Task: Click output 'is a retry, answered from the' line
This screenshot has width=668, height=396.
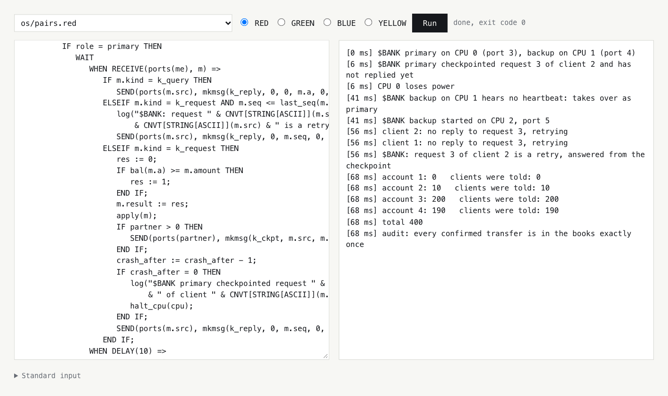Action: (495, 160)
